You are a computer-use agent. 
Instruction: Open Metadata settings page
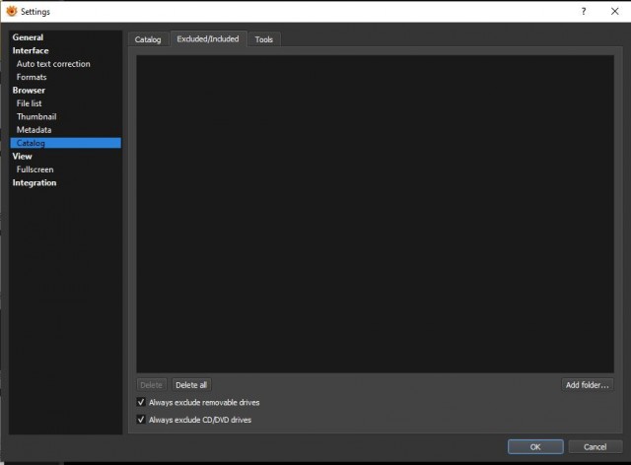tap(34, 130)
